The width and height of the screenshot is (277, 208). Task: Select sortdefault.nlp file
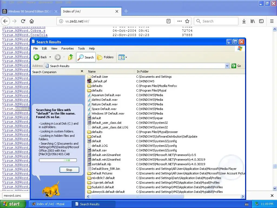(101, 164)
